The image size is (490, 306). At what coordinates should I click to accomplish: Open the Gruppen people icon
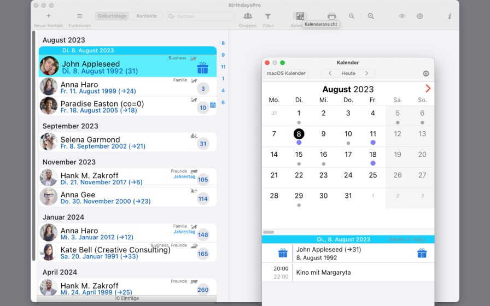(248, 16)
